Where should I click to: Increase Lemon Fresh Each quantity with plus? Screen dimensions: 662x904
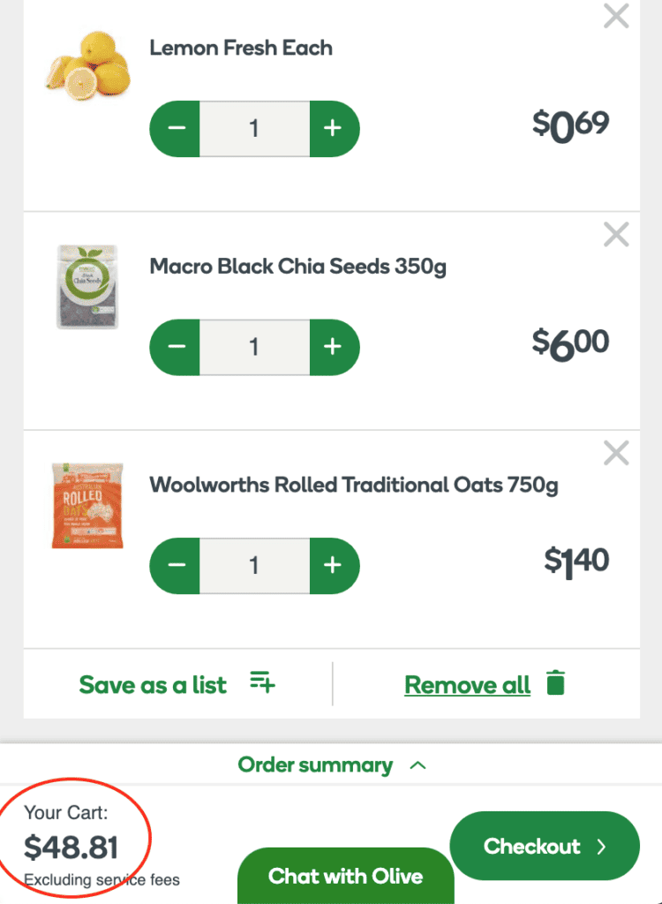(x=333, y=128)
